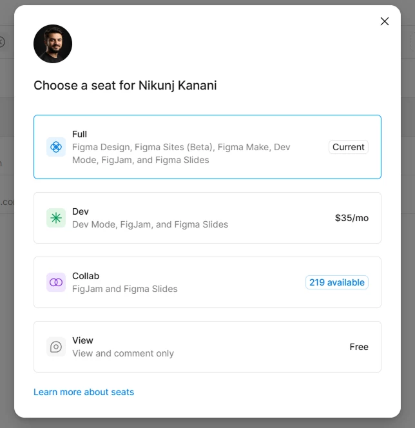Click the Dev seat description text
This screenshot has width=415, height=428.
pos(150,224)
